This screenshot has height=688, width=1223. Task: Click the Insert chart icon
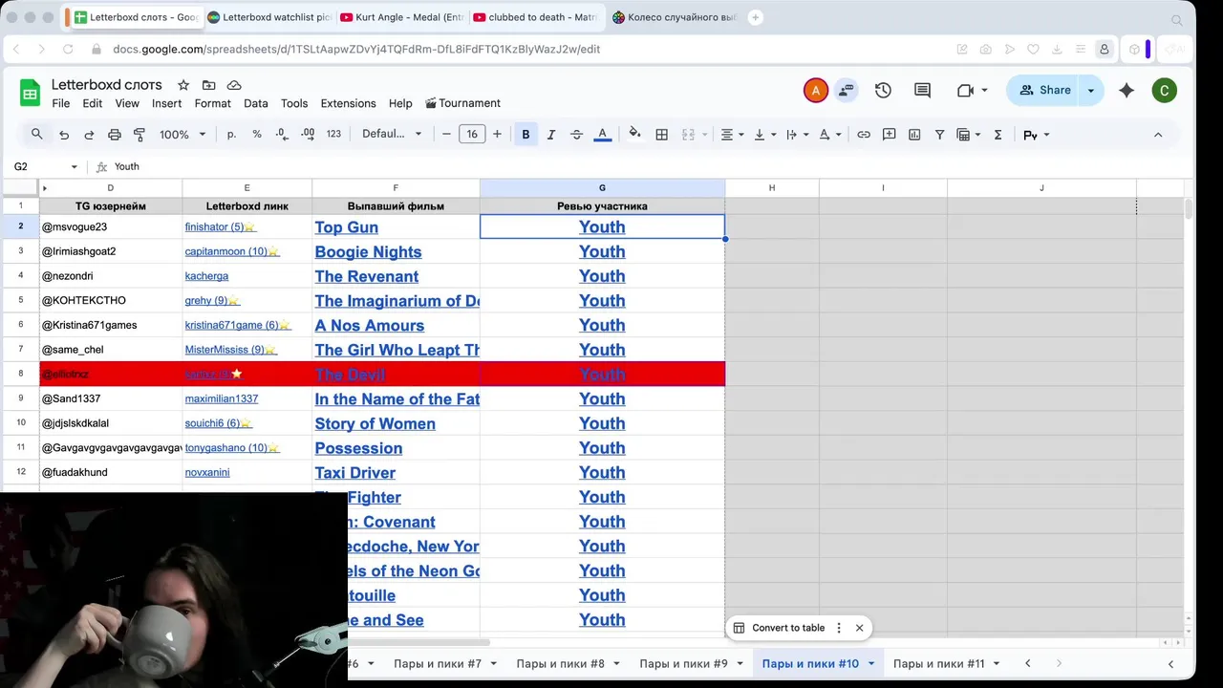(x=914, y=135)
